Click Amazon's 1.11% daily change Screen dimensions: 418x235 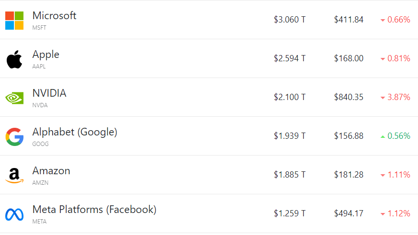(399, 175)
